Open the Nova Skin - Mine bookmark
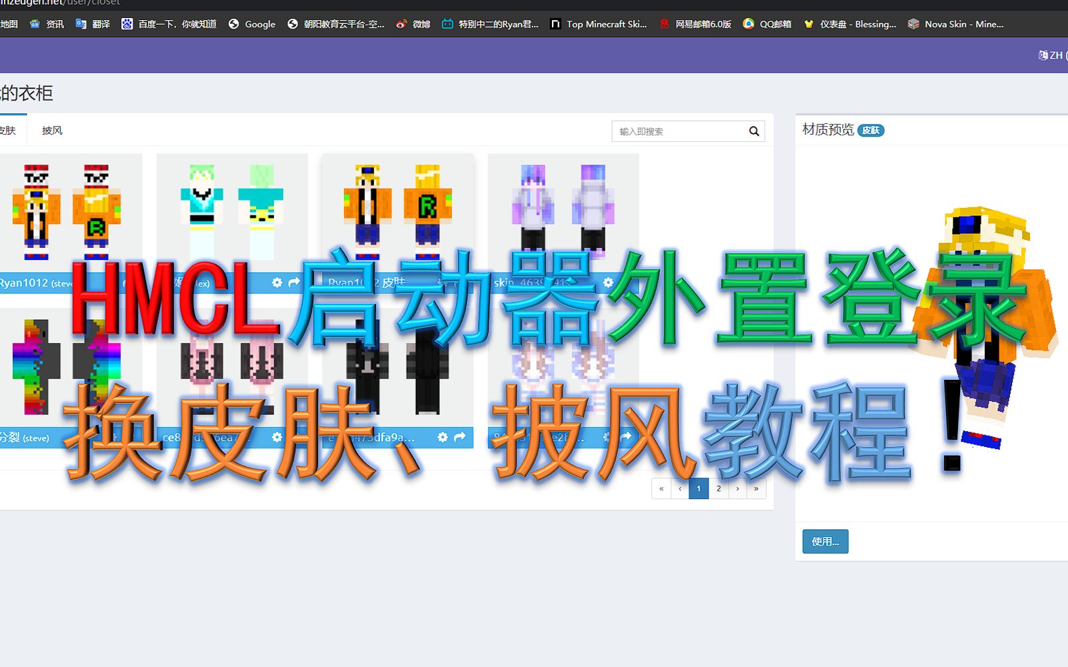The image size is (1068, 667). (x=955, y=24)
